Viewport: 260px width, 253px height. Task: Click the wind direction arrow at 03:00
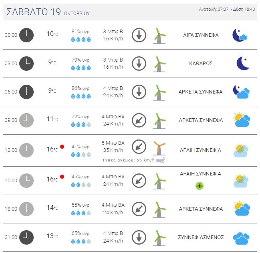(x=139, y=63)
